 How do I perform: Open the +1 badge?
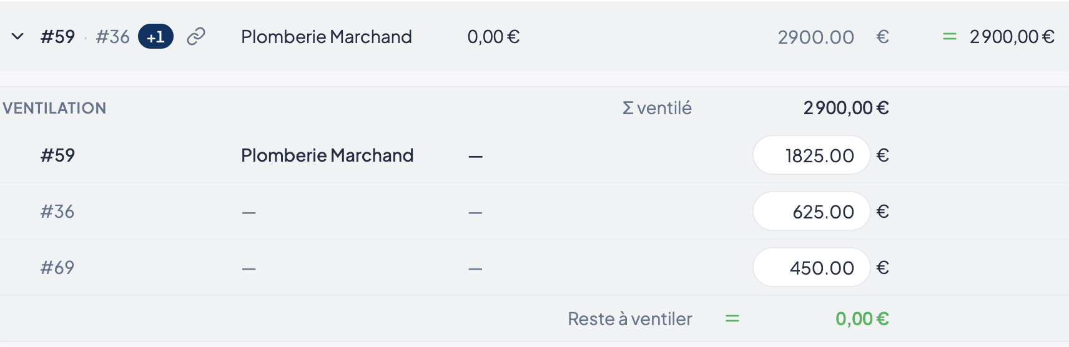pos(155,36)
